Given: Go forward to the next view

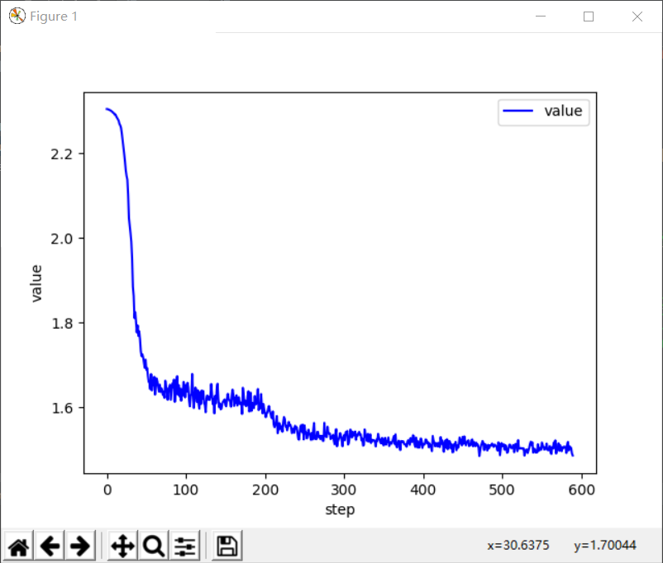Looking at the screenshot, I should pyautogui.click(x=80, y=546).
